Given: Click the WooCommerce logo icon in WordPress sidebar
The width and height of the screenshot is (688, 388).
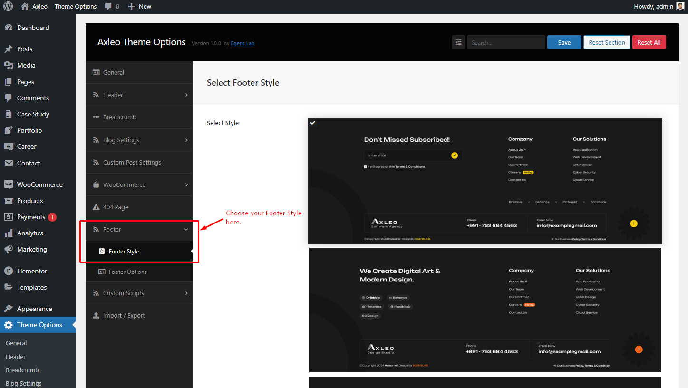Looking at the screenshot, I should [9, 184].
